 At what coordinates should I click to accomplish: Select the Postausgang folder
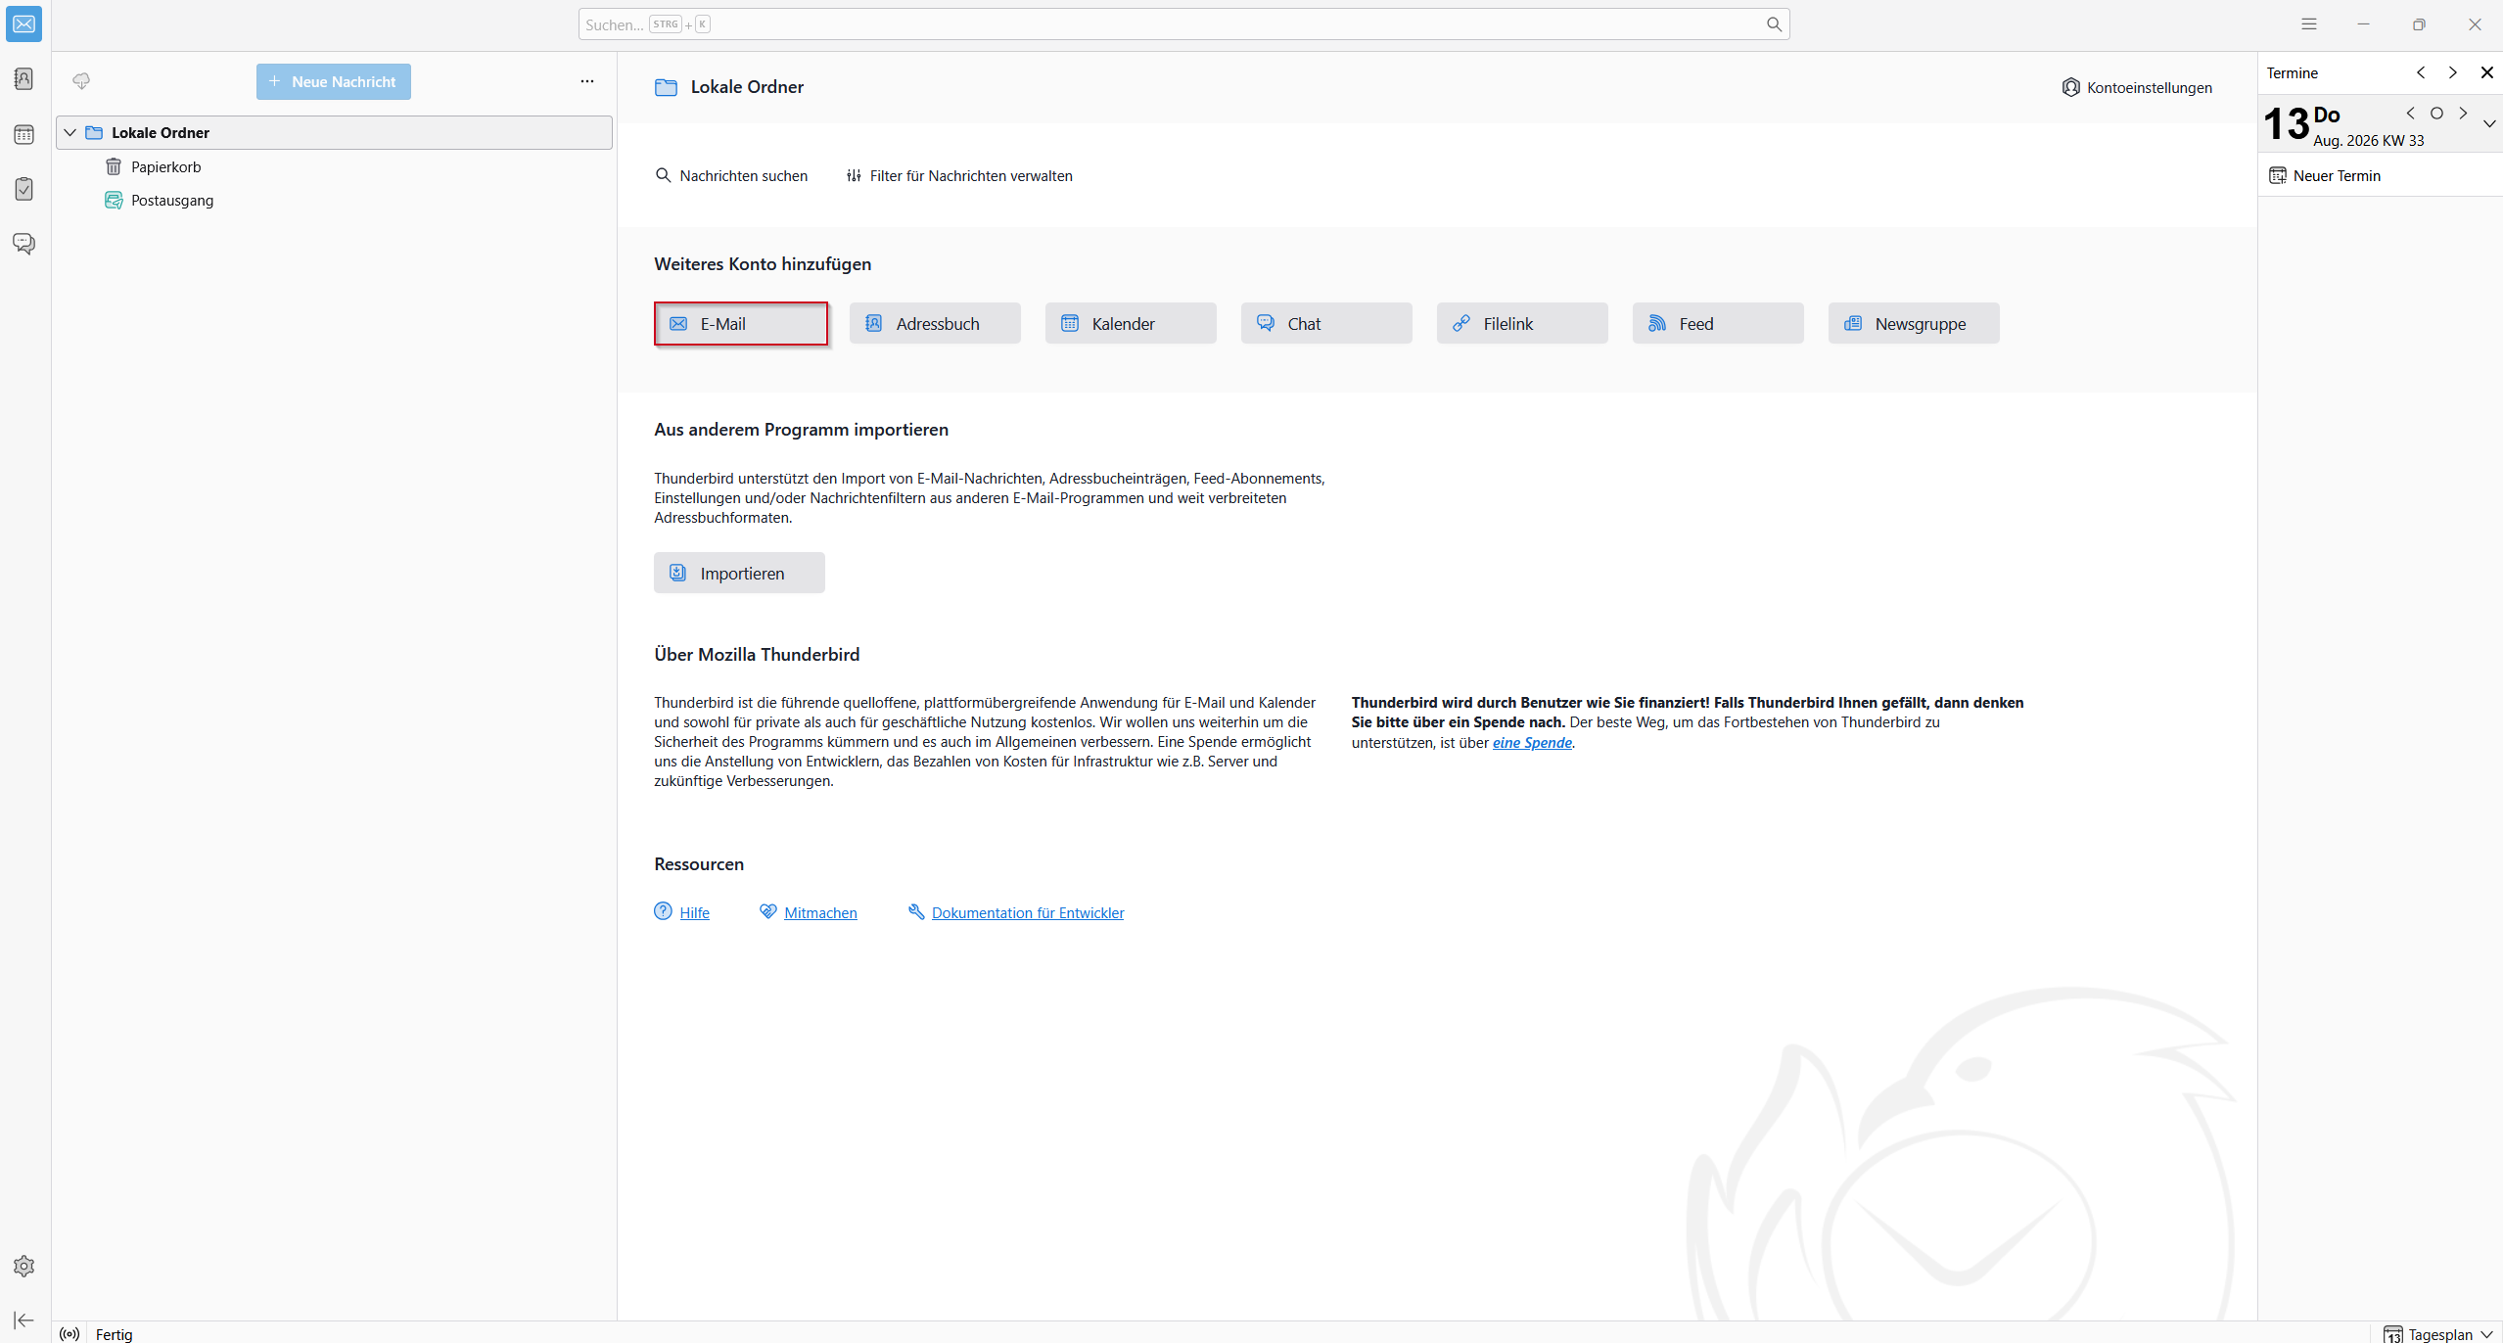[x=335, y=200]
